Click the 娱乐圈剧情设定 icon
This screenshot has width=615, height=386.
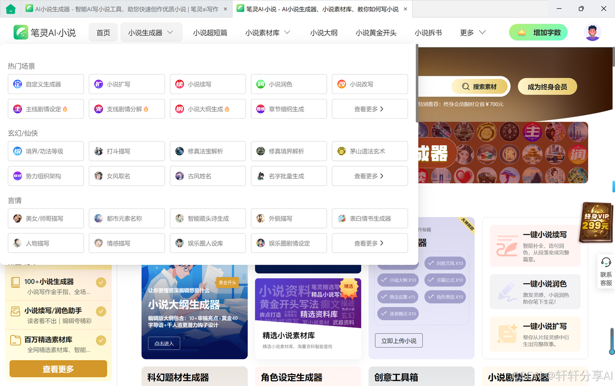[260, 243]
